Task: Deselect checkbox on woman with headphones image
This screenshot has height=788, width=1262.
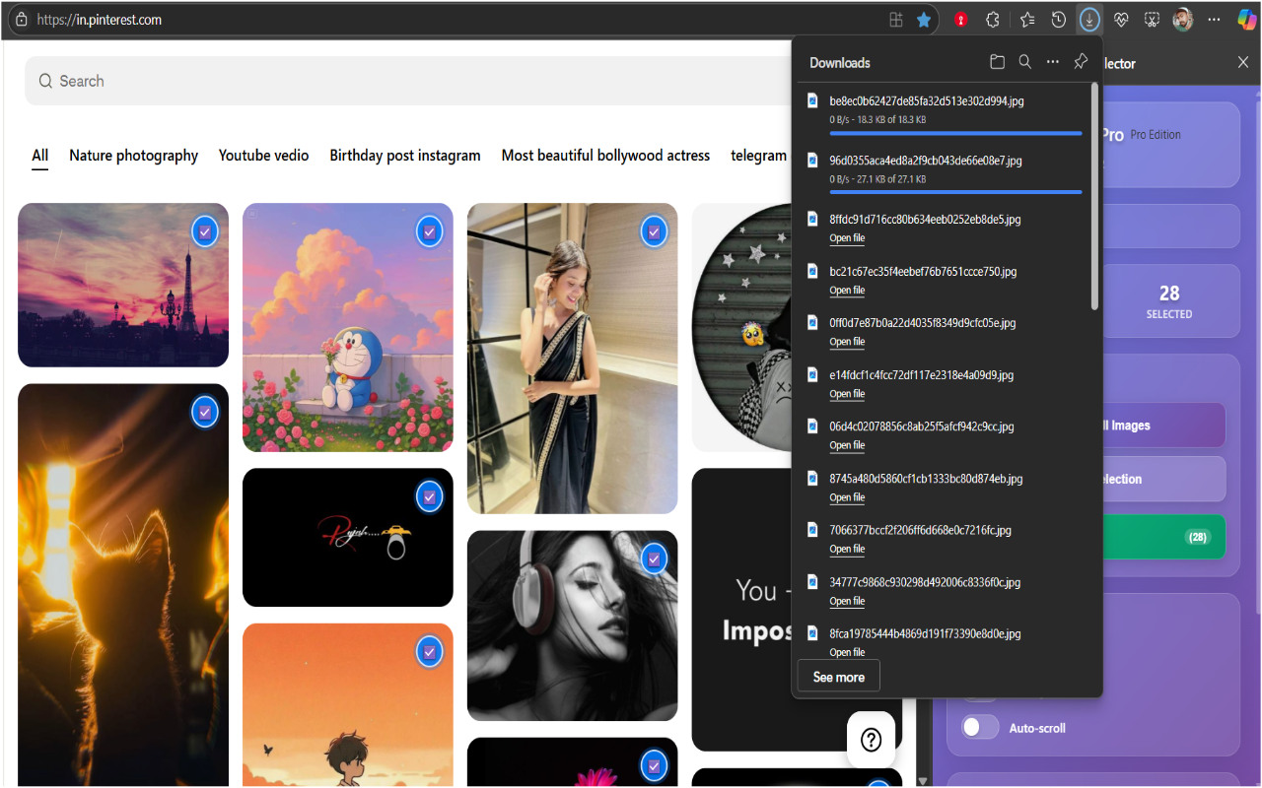Action: tap(655, 559)
